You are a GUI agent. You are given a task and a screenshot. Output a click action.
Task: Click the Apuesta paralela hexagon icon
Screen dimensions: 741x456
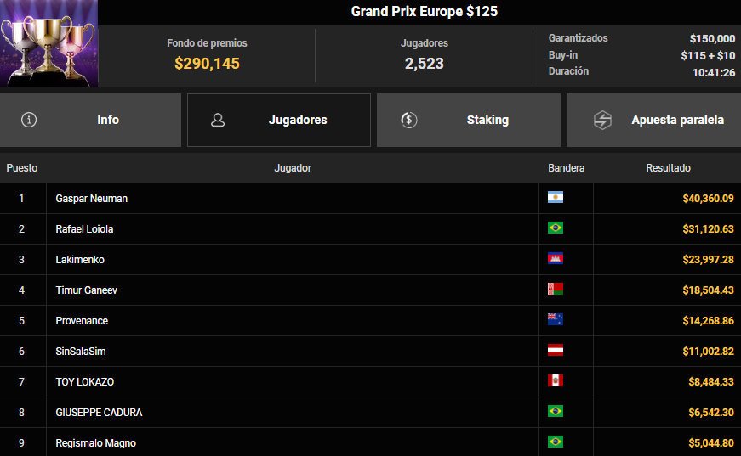[602, 120]
